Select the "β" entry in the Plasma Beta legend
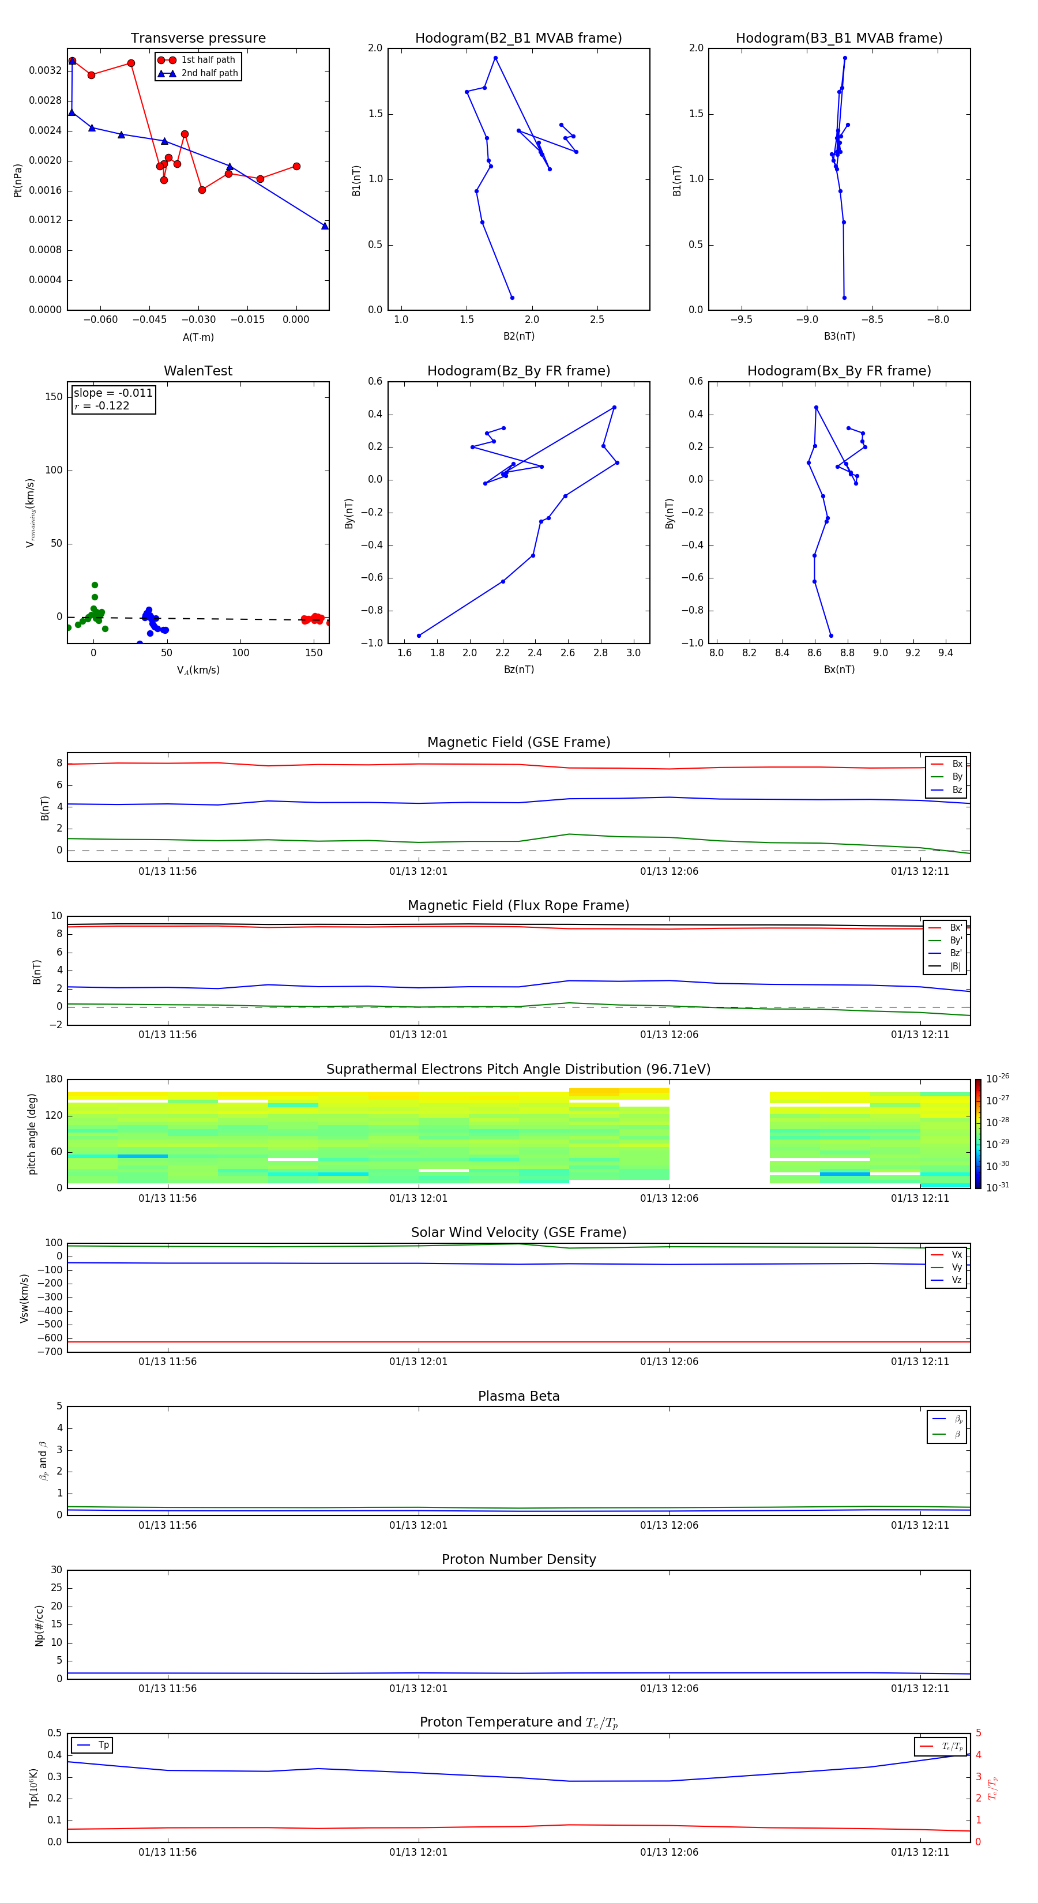The width and height of the screenshot is (1038, 1903). [x=947, y=1435]
